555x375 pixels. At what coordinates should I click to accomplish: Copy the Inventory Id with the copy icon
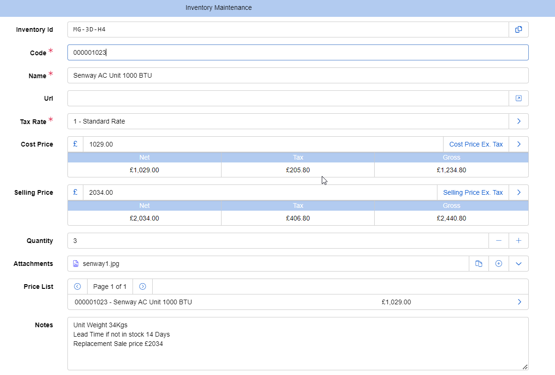point(518,29)
